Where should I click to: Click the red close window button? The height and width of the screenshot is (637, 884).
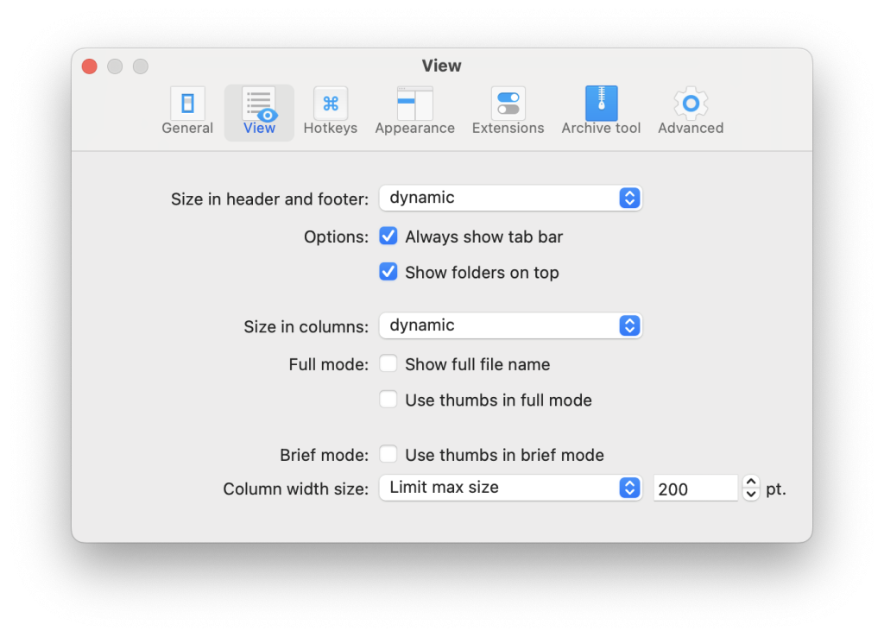coord(90,66)
